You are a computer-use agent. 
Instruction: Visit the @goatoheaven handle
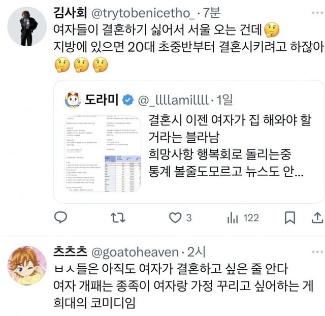[135, 252]
